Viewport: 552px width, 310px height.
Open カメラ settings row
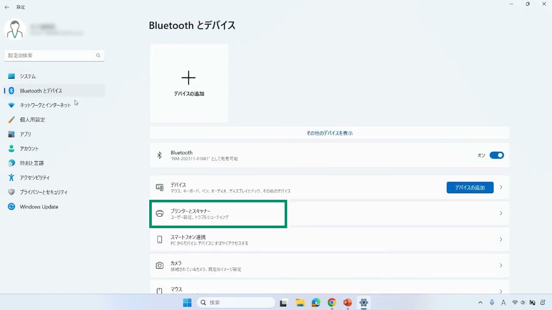(329, 266)
